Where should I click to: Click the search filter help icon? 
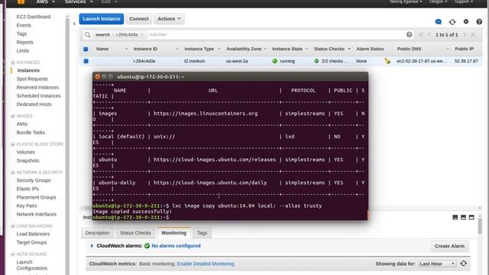pos(410,34)
